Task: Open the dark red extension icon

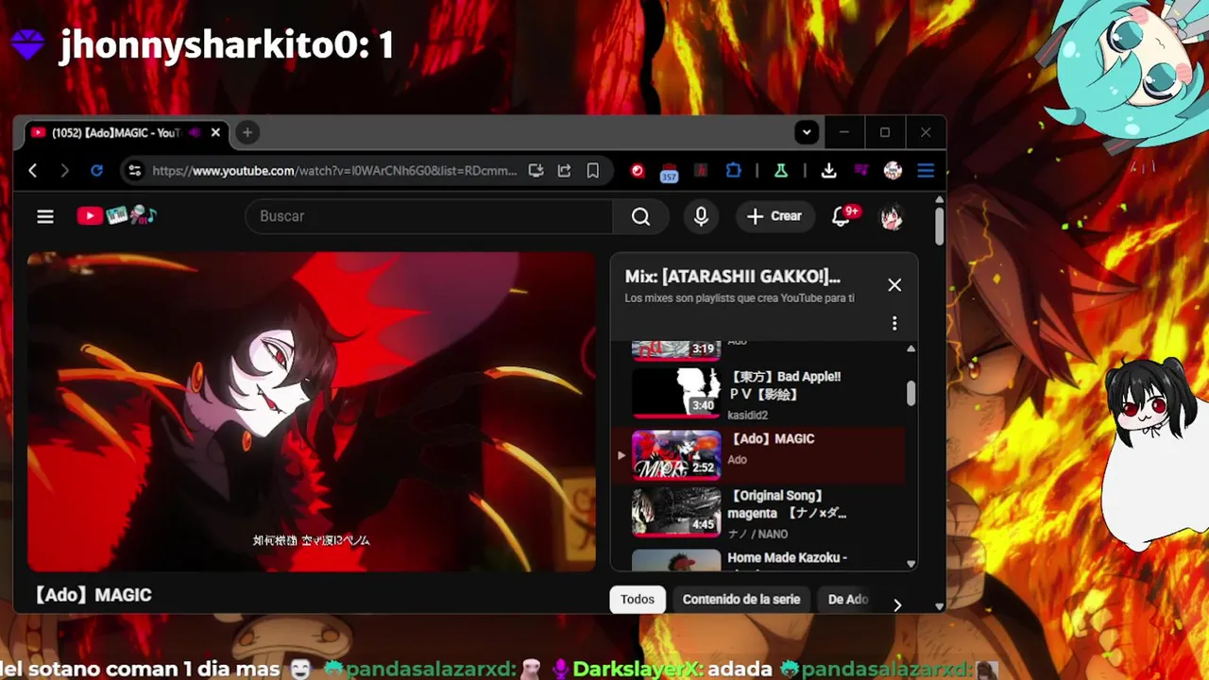Action: (701, 171)
